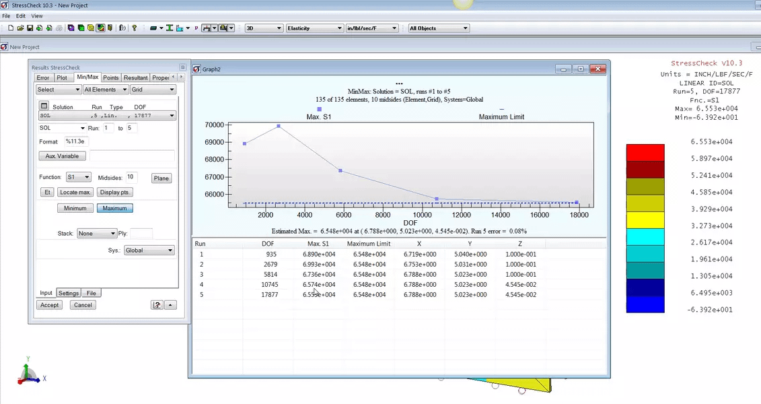Click the Max. S1 value for Run 5

point(319,294)
